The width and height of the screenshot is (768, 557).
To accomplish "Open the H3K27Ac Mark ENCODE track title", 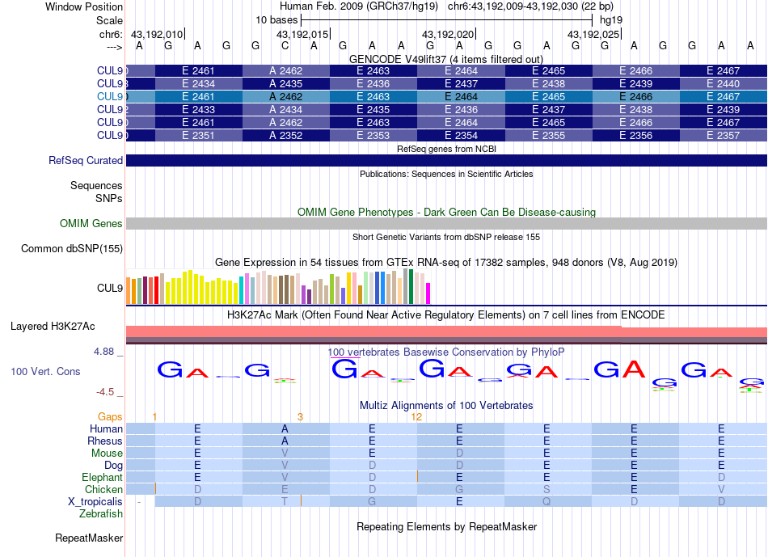I will [446, 315].
